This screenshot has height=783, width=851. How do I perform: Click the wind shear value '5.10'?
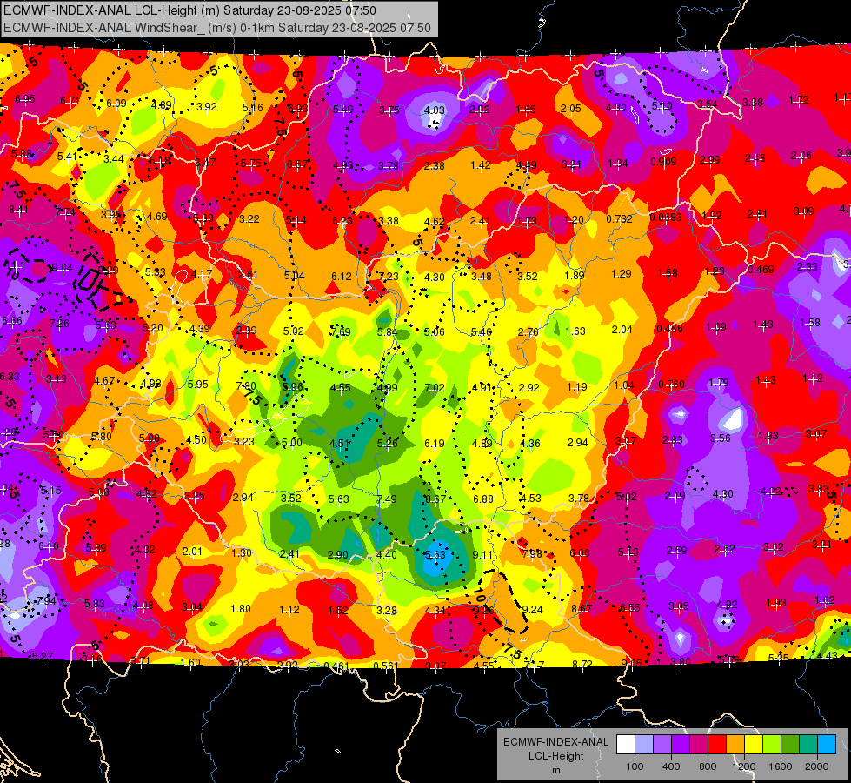pyautogui.click(x=662, y=106)
